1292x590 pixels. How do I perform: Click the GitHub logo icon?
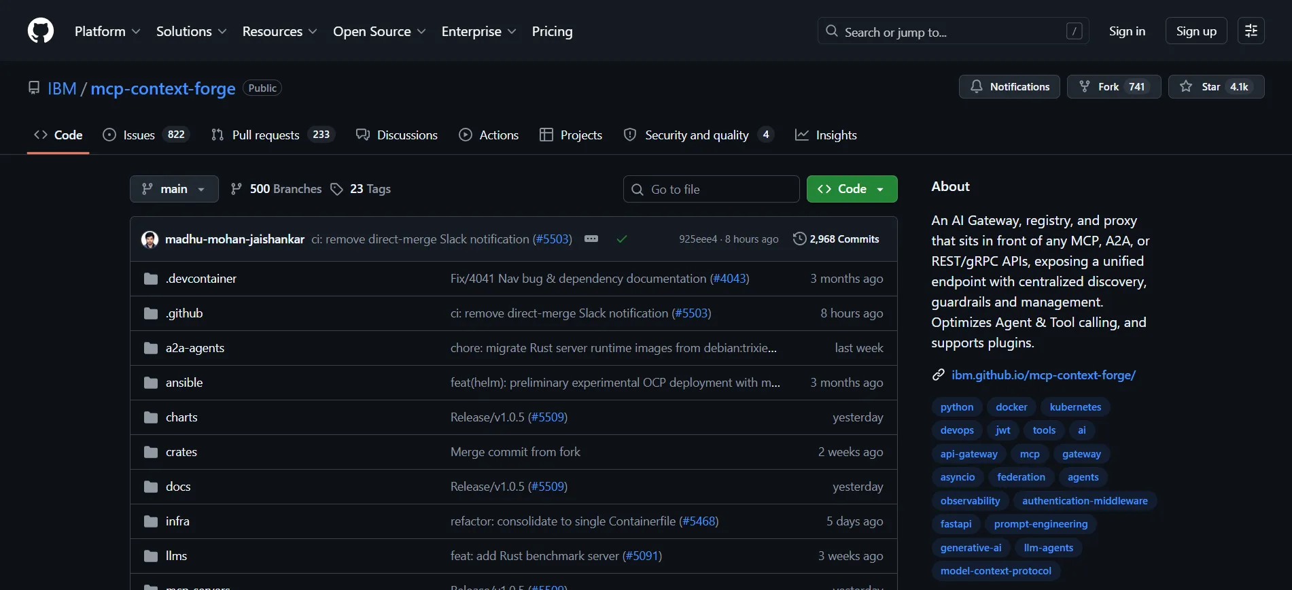[x=41, y=31]
